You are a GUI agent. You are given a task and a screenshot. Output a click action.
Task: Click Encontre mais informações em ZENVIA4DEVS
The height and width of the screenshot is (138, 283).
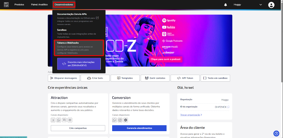click(79, 64)
